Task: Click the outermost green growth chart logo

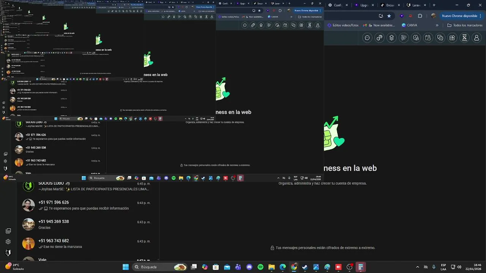Action: point(334,134)
